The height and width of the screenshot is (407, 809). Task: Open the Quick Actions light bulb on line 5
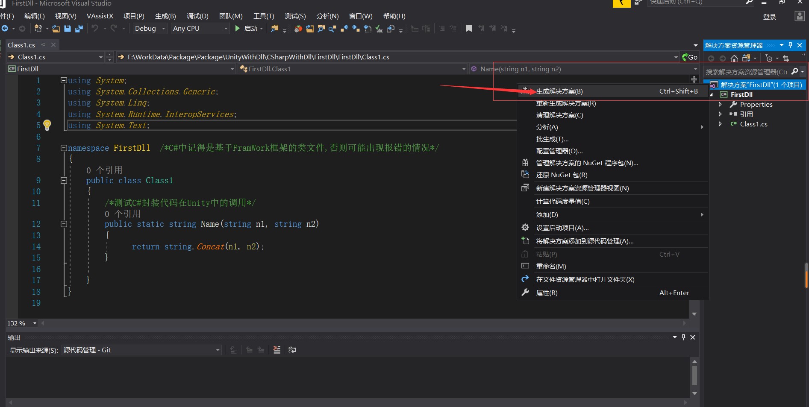47,125
